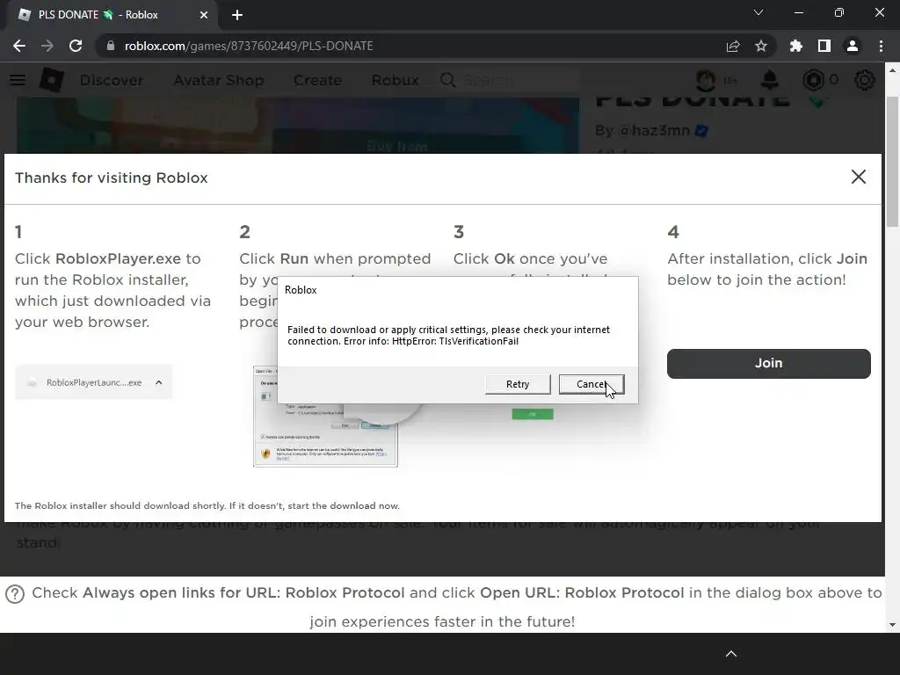
Task: Toggle the browser side panel icon
Action: [x=824, y=46]
